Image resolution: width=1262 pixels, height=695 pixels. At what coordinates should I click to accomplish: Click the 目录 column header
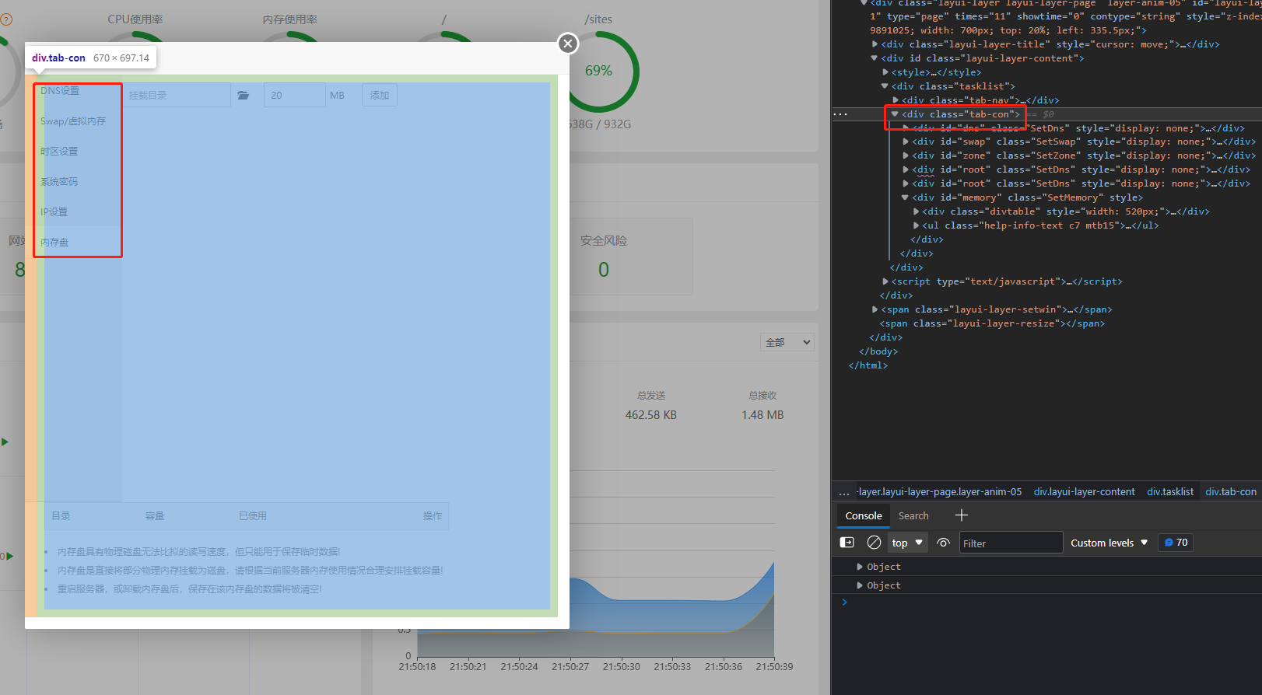pyautogui.click(x=61, y=516)
